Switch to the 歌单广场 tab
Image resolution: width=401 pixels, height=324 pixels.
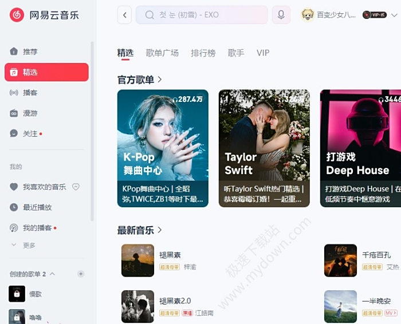(162, 53)
